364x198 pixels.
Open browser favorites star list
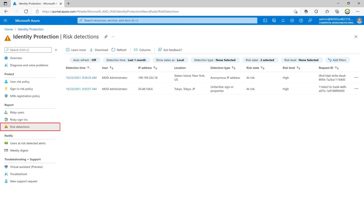(x=327, y=11)
